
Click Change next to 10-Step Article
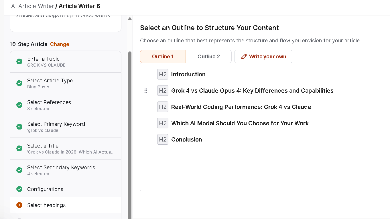[x=60, y=44]
